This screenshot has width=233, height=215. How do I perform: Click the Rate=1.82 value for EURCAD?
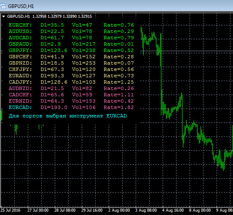pyautogui.click(x=119, y=107)
